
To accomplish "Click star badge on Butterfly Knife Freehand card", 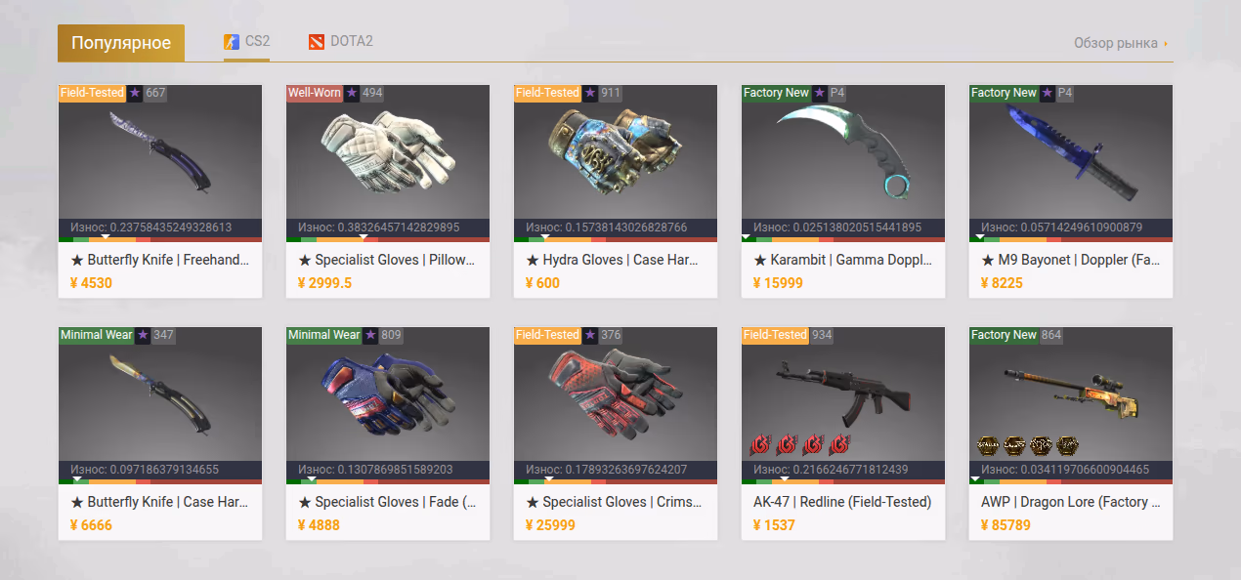I will pos(135,93).
